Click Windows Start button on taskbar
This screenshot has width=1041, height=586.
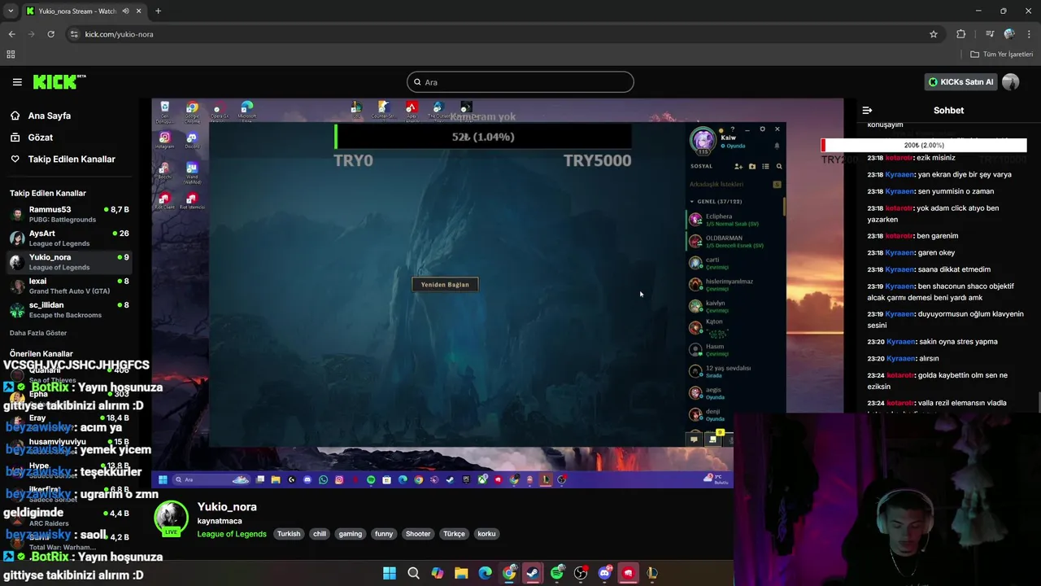[390, 573]
